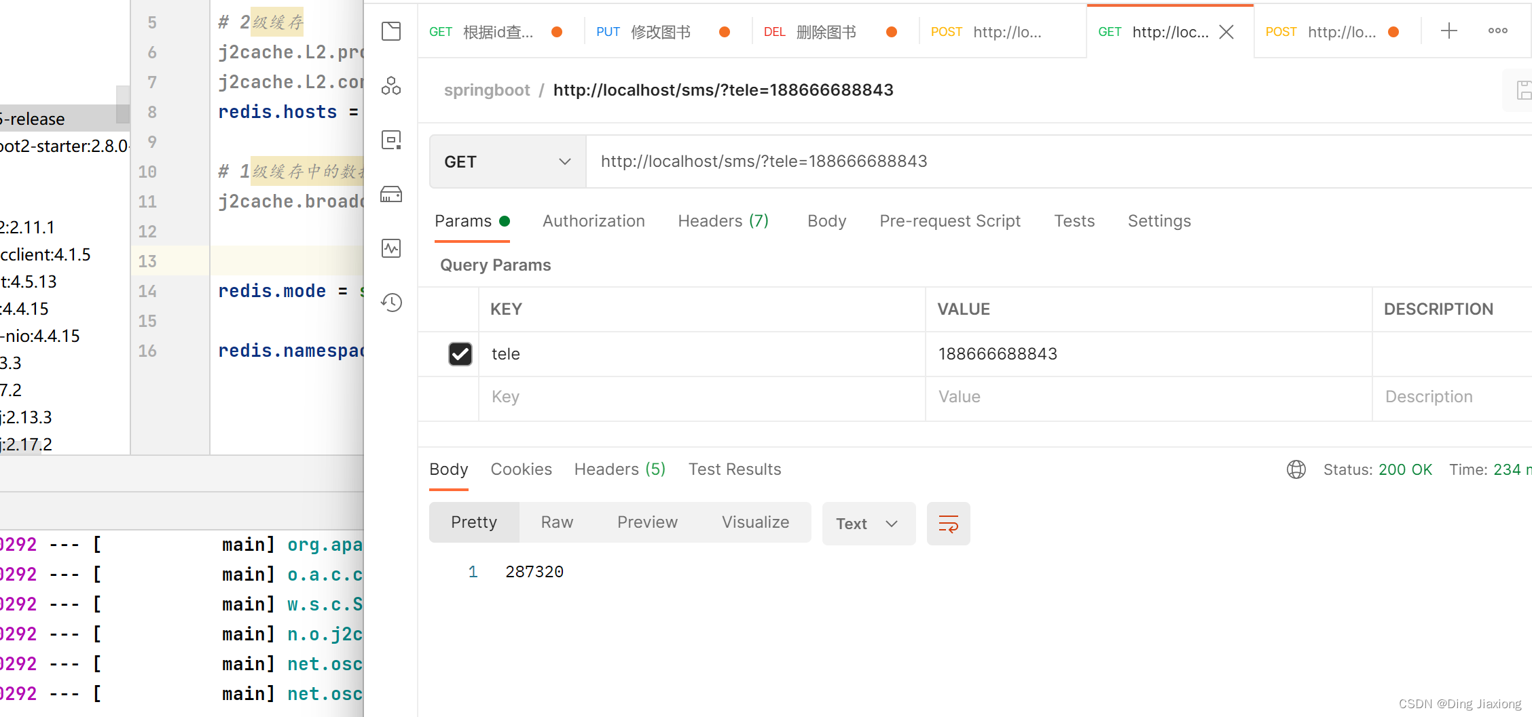The image size is (1532, 717).
Task: Click the empty Key placeholder cell
Action: coord(701,397)
